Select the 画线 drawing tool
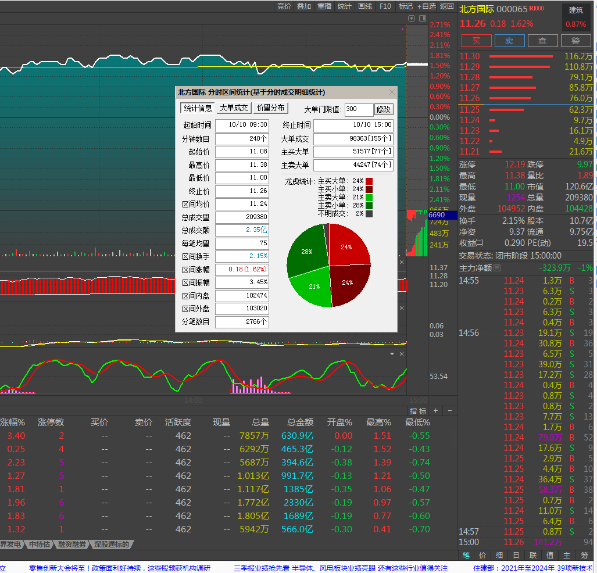Image resolution: width=597 pixels, height=573 pixels. pos(364,6)
